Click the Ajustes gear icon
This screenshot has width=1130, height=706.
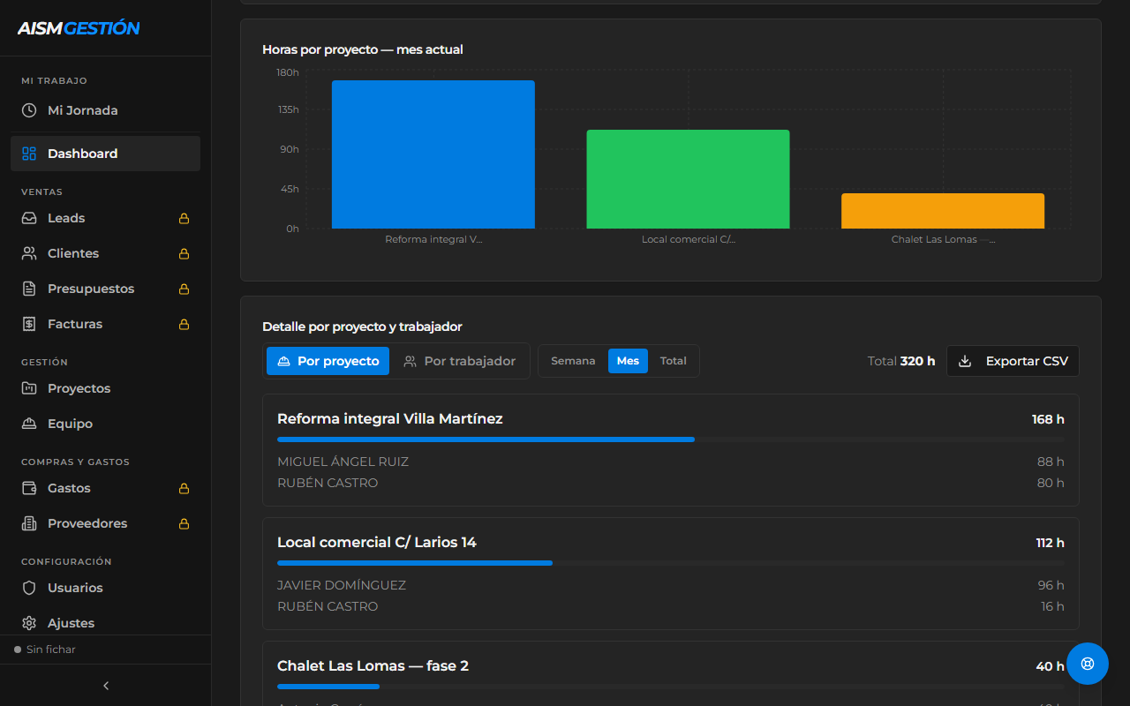29,623
